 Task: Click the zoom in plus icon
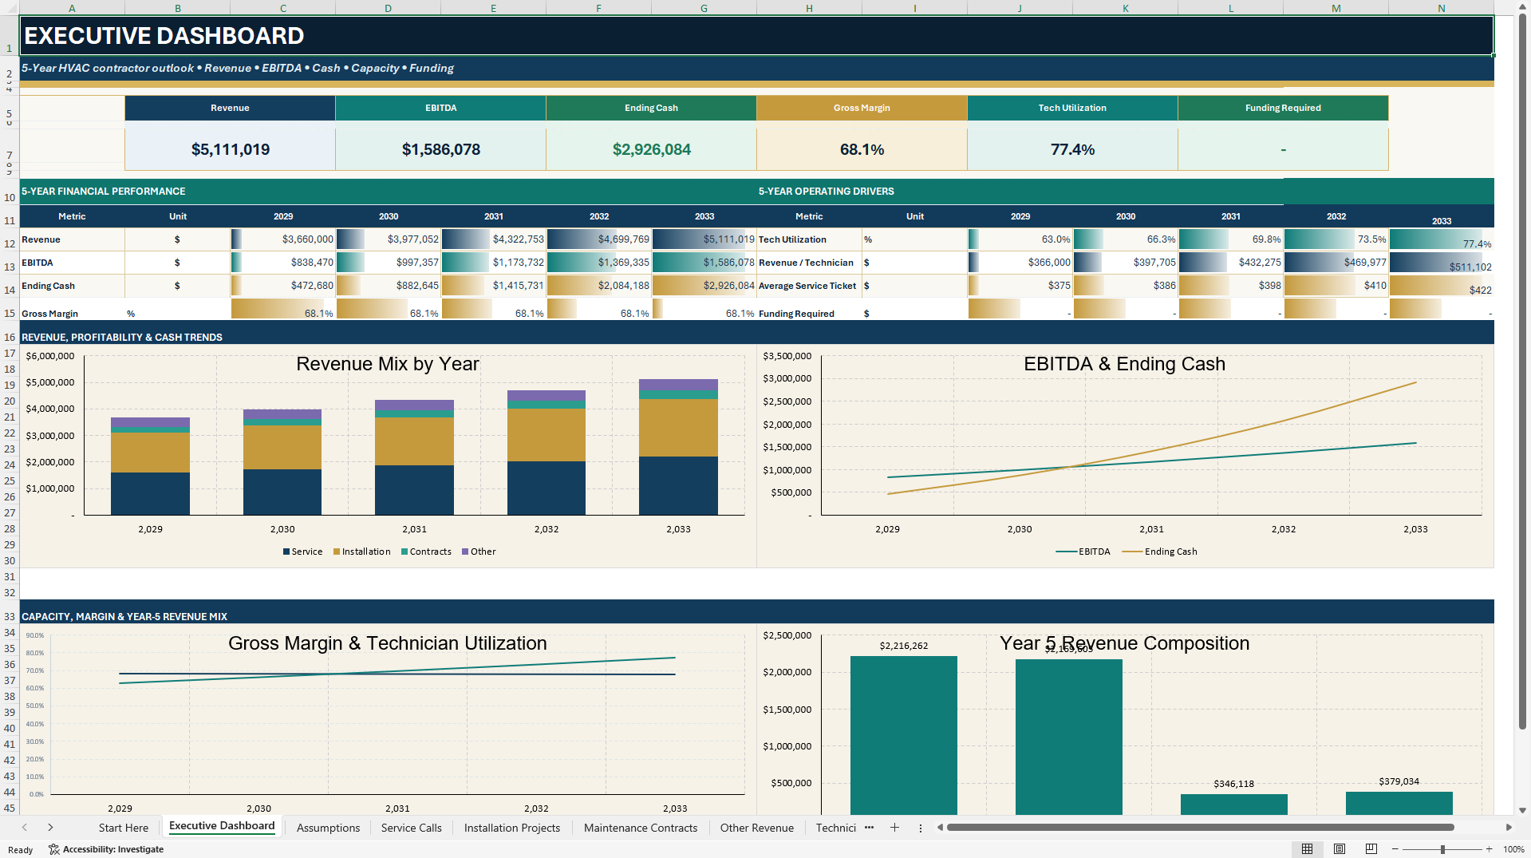pos(1489,849)
